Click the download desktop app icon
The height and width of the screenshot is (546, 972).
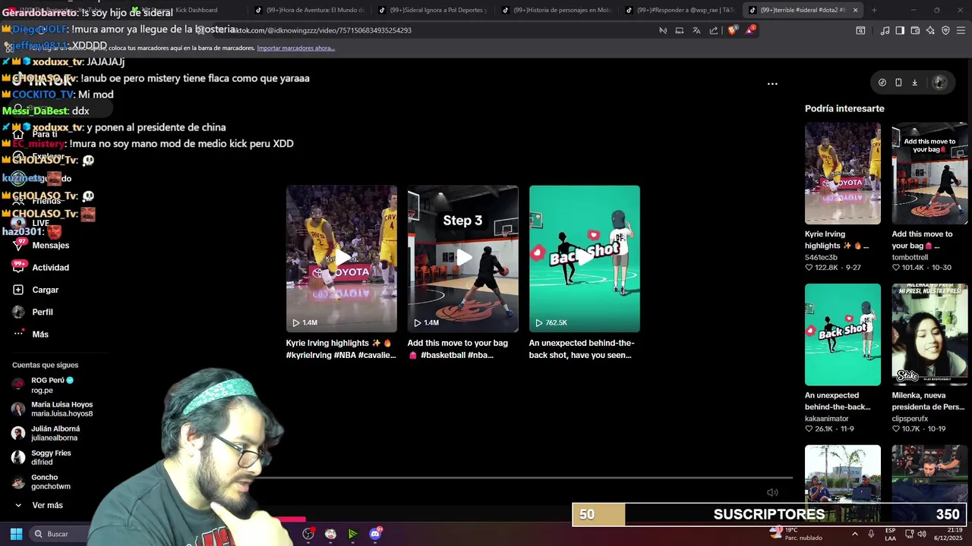click(x=915, y=83)
